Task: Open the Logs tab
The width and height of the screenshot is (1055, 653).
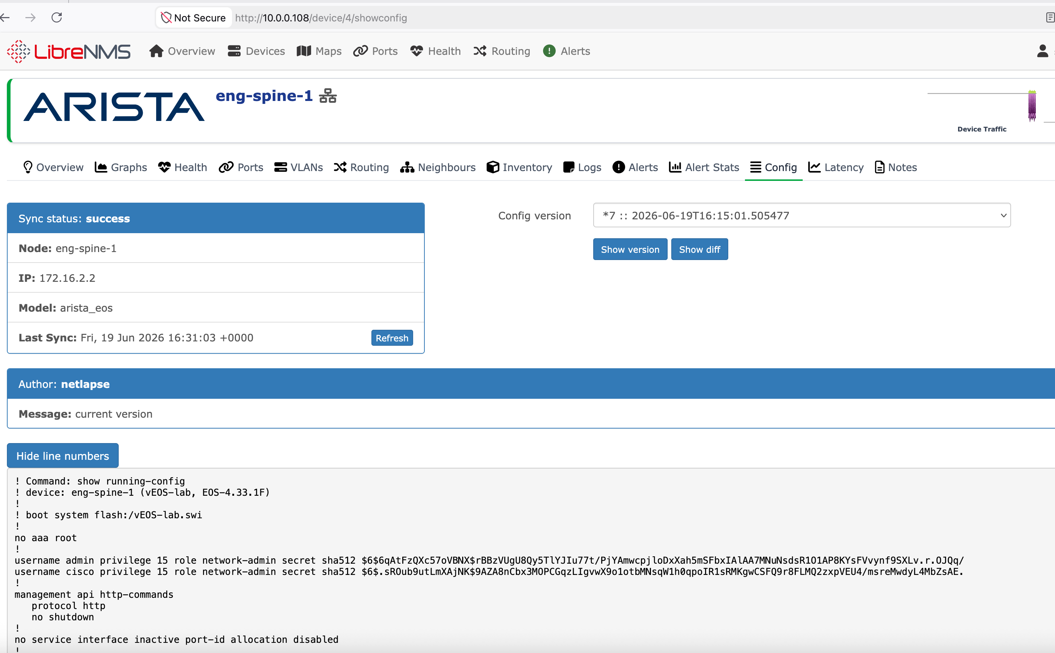Action: click(582, 167)
